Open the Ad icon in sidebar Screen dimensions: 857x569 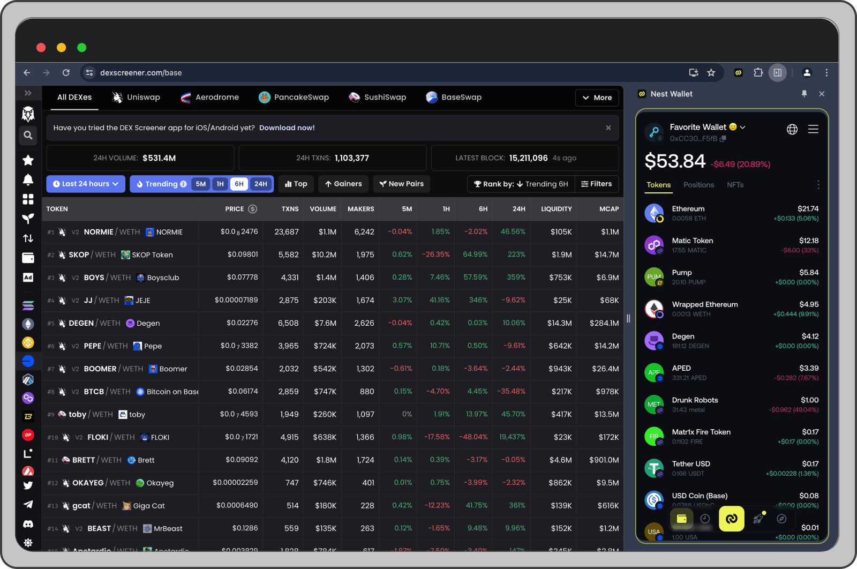28,278
